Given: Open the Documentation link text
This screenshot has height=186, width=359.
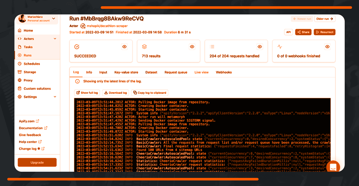Looking at the screenshot, I should [x=31, y=128].
